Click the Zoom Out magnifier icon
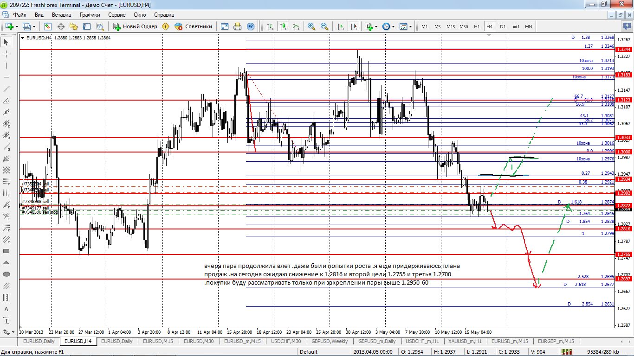This screenshot has width=634, height=356. [324, 26]
